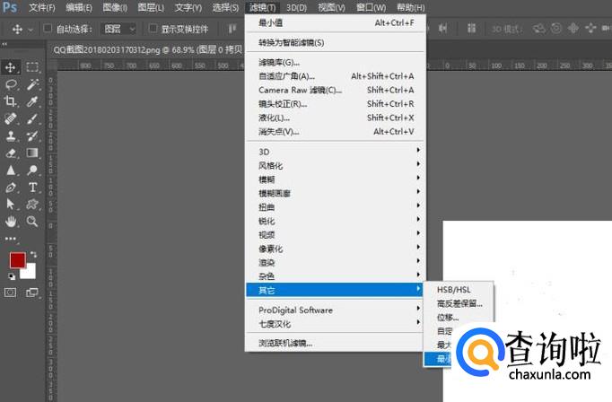Expand the 风格化 submenu
The width and height of the screenshot is (612, 402).
tap(336, 165)
